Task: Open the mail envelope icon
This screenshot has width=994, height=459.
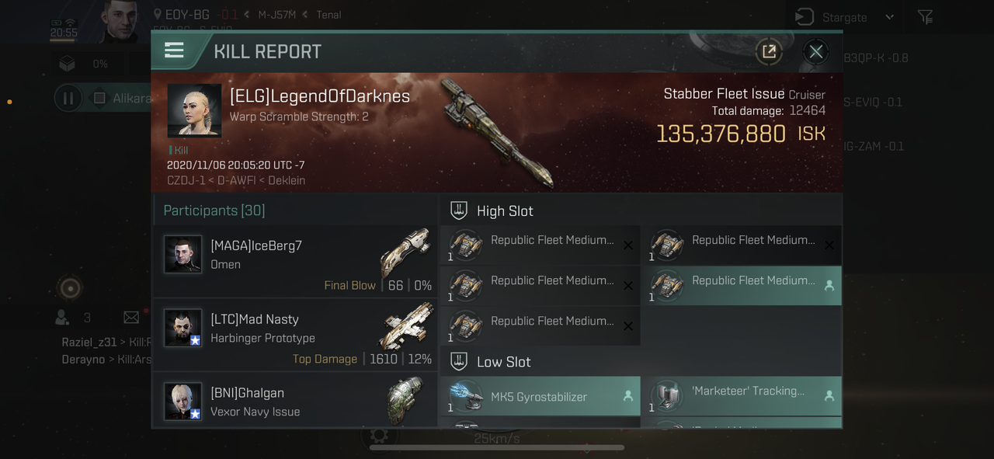Action: 131,317
